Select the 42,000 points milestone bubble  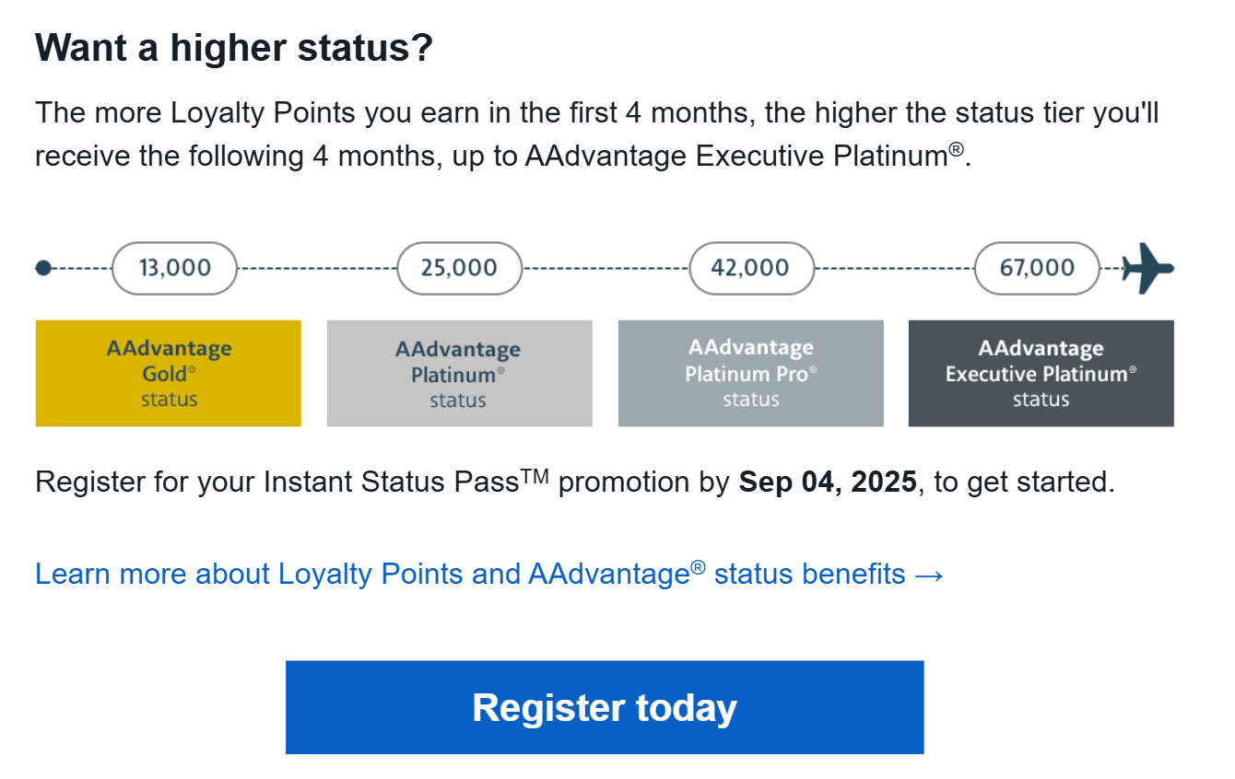point(751,268)
